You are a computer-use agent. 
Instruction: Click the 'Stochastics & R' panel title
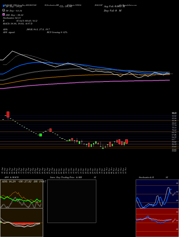tap(146, 177)
